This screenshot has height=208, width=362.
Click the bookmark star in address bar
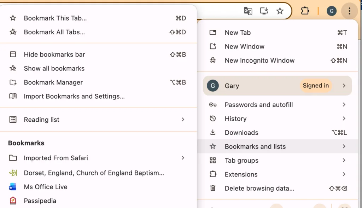pyautogui.click(x=280, y=11)
